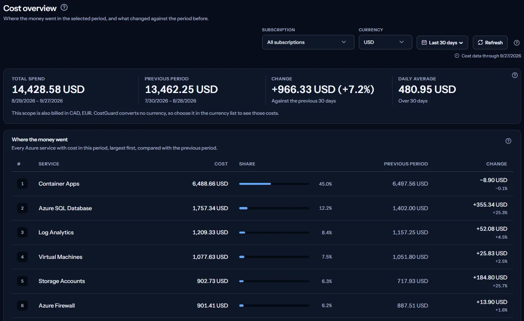Select the Container Apps service row
Viewport: 524px width, 321px height.
click(262, 184)
